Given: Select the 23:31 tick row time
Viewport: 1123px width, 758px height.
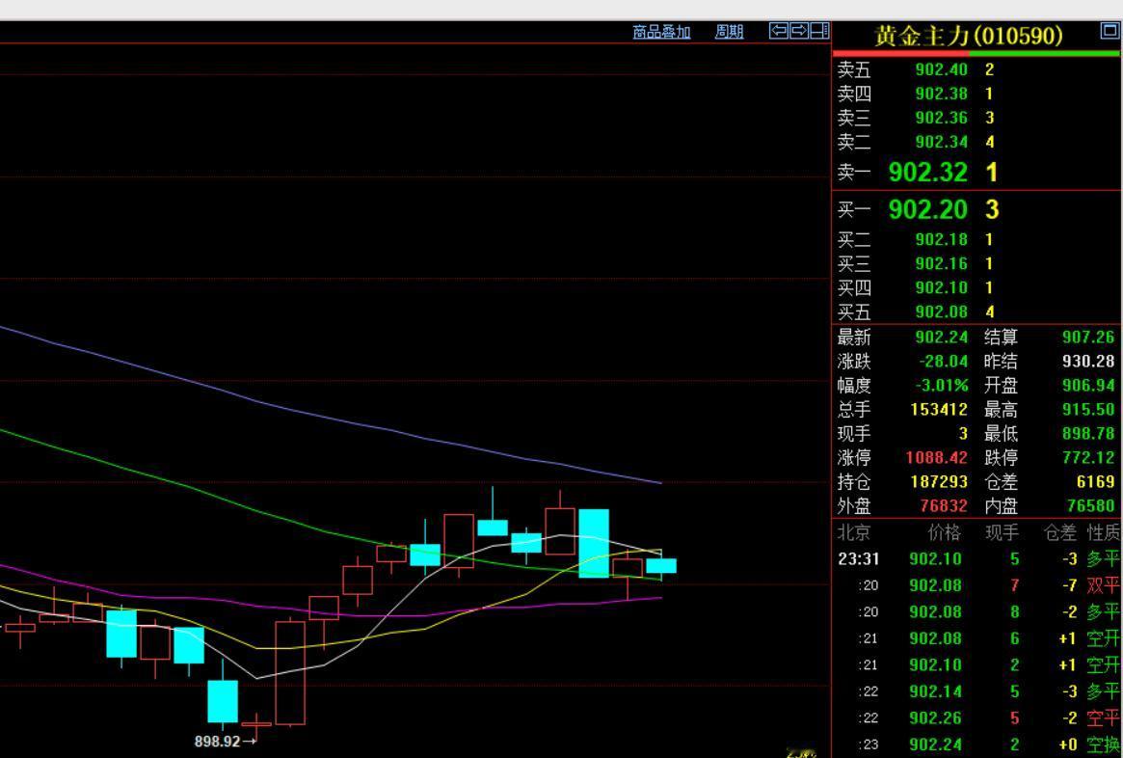Looking at the screenshot, I should [x=859, y=558].
